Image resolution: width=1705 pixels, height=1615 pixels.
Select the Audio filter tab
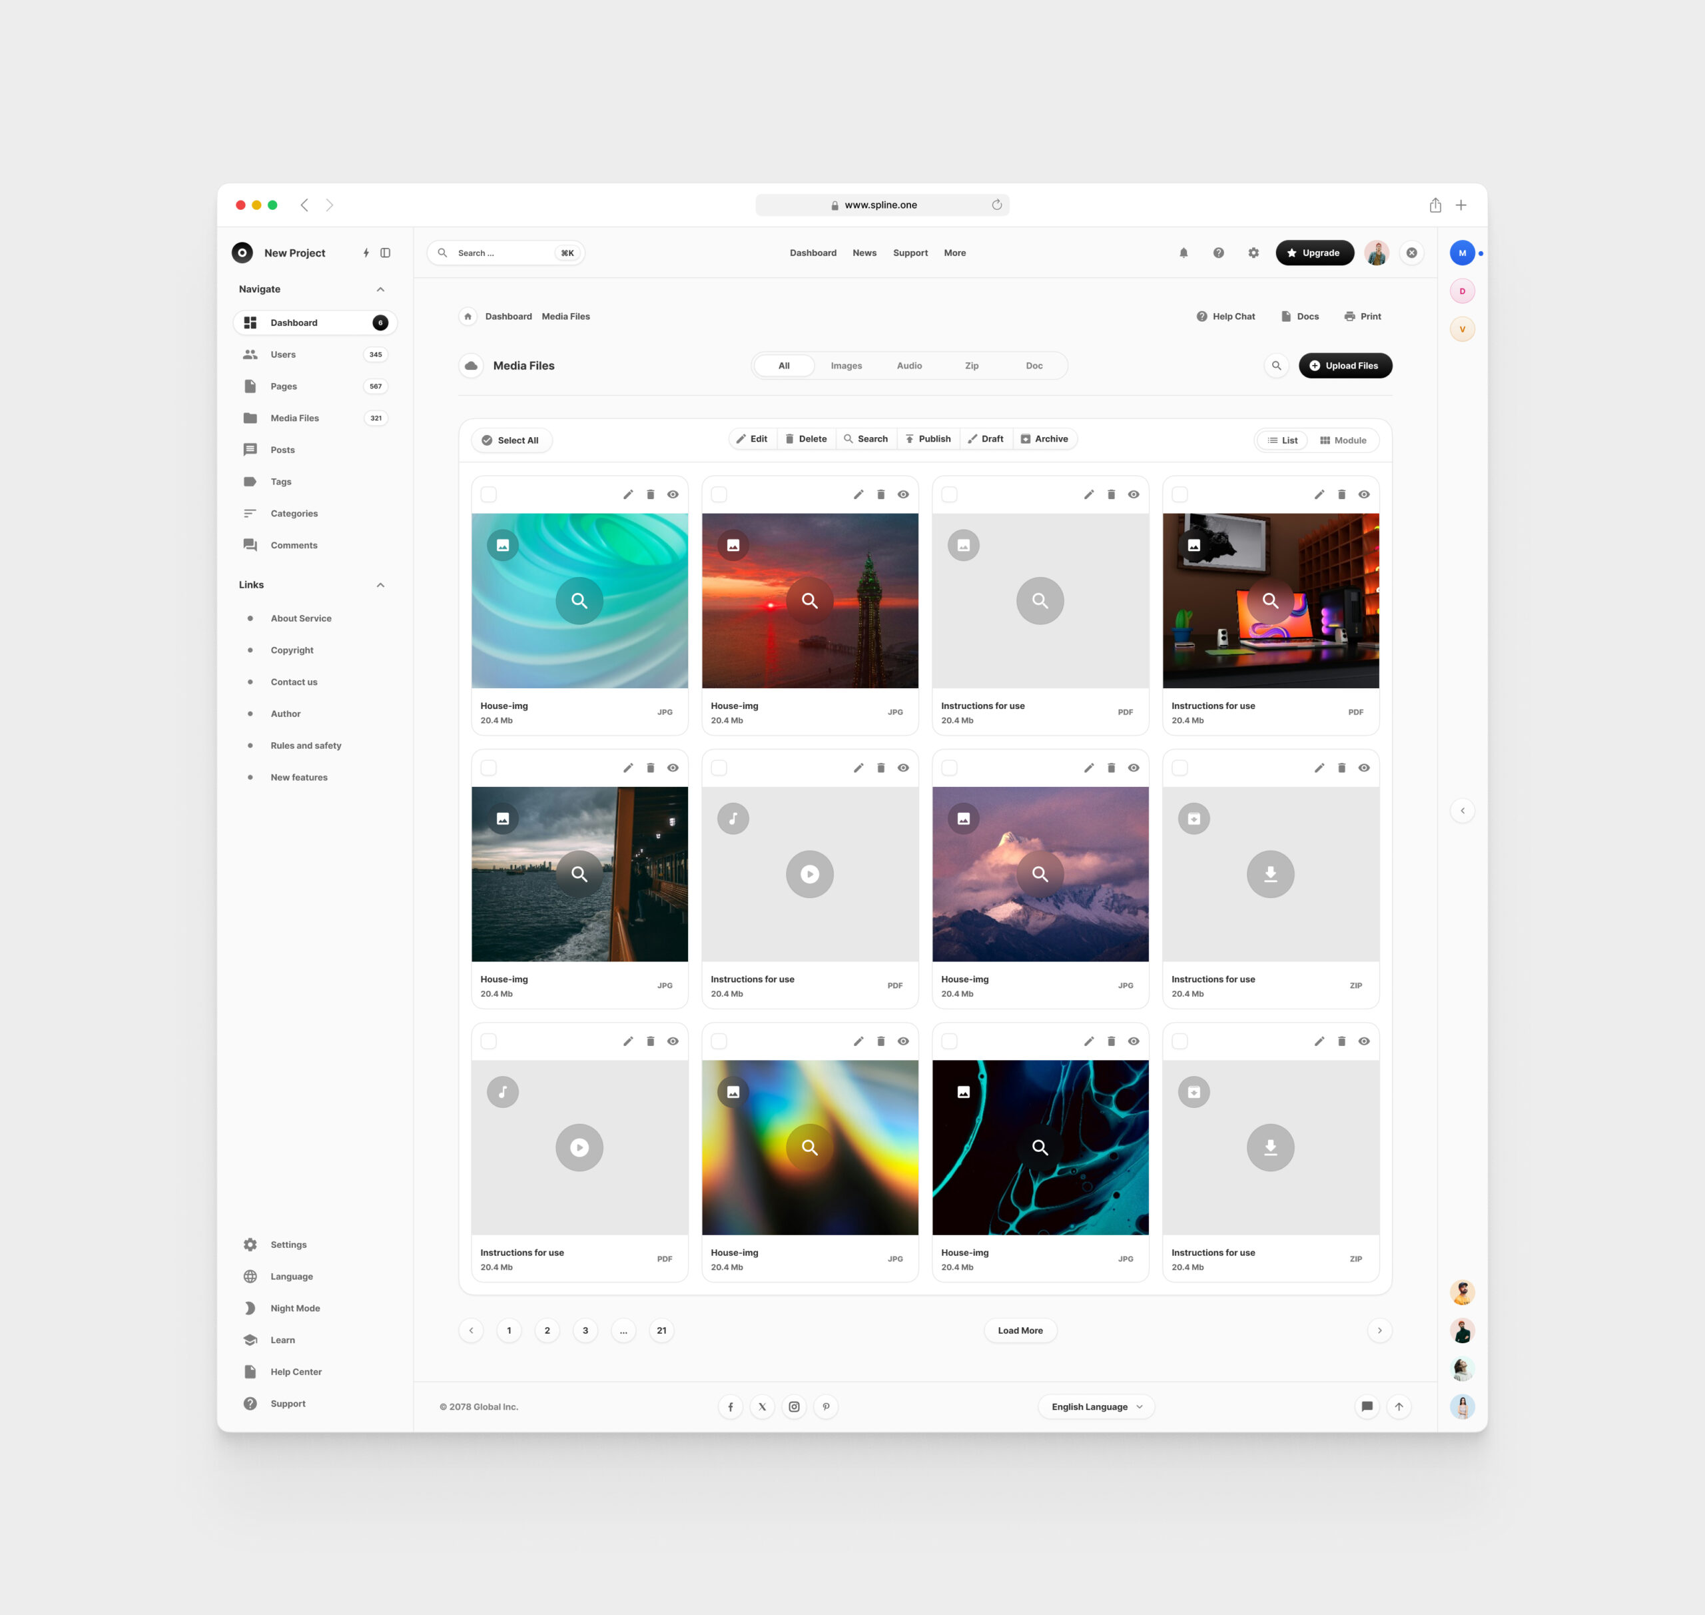pos(909,366)
